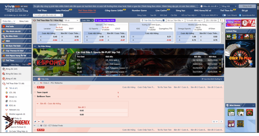
Task: Open the Baccarat mini game icon
Action: click(x=231, y=113)
